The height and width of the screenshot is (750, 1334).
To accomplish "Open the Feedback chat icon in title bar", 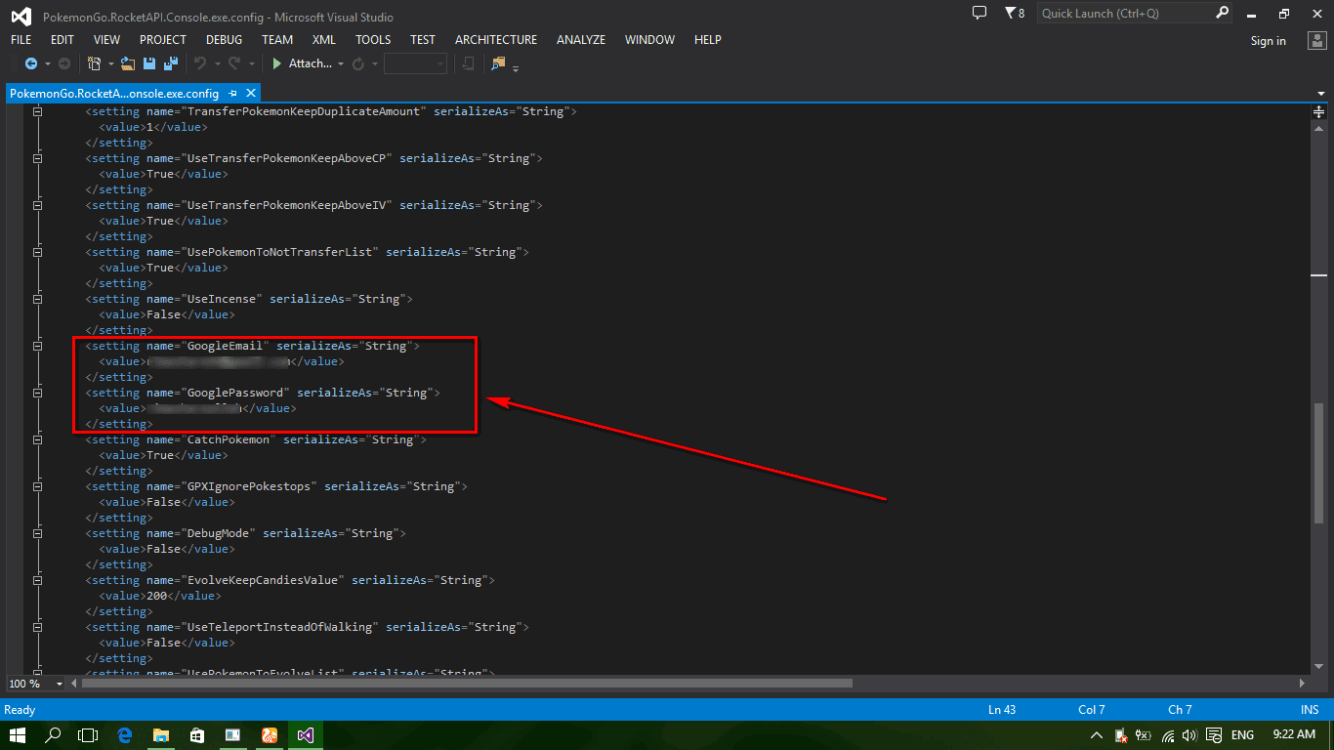I will (x=979, y=13).
